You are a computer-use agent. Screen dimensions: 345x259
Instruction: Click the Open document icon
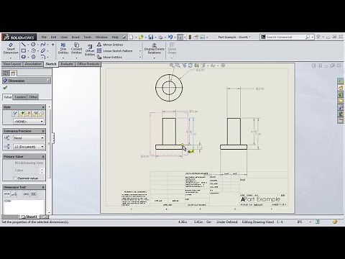pos(141,37)
